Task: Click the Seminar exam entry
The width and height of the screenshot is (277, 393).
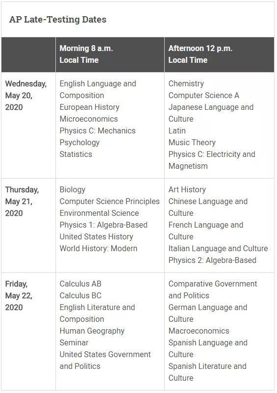Action: 74,343
